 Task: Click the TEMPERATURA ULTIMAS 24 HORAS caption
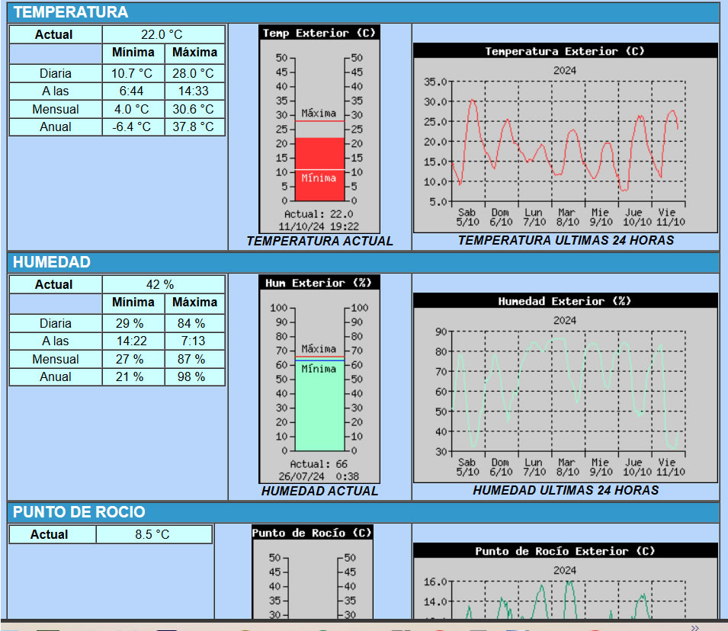(566, 240)
